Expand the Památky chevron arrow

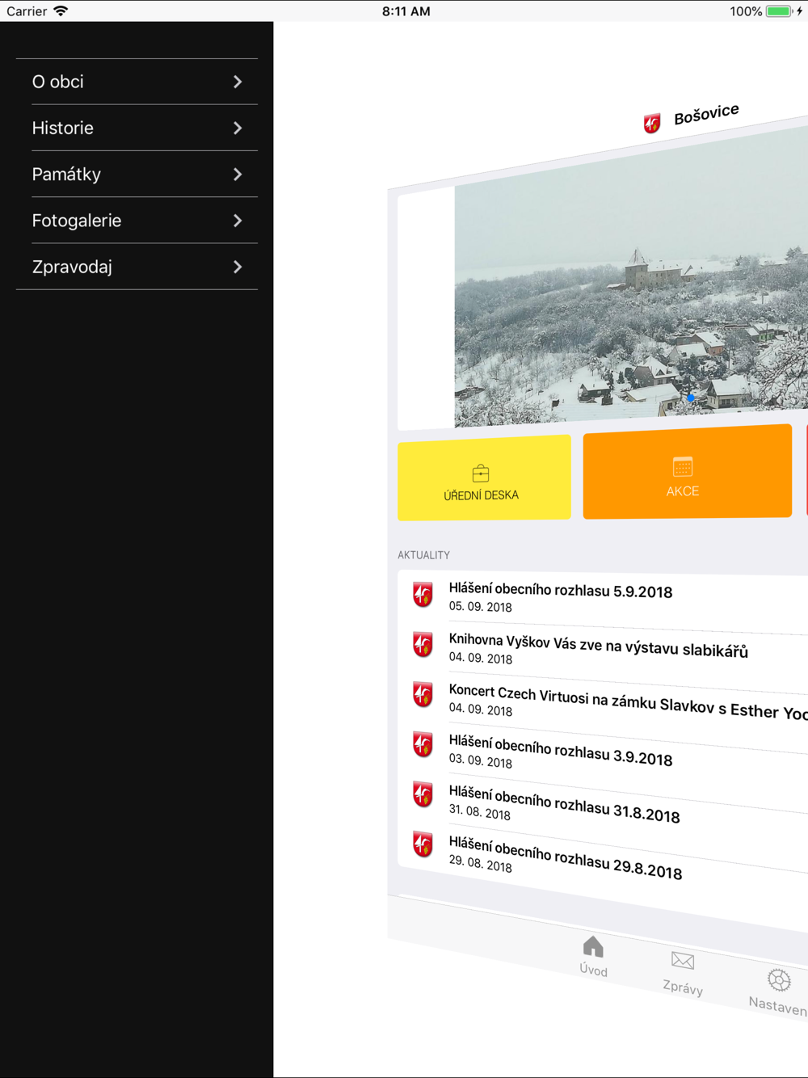[238, 174]
